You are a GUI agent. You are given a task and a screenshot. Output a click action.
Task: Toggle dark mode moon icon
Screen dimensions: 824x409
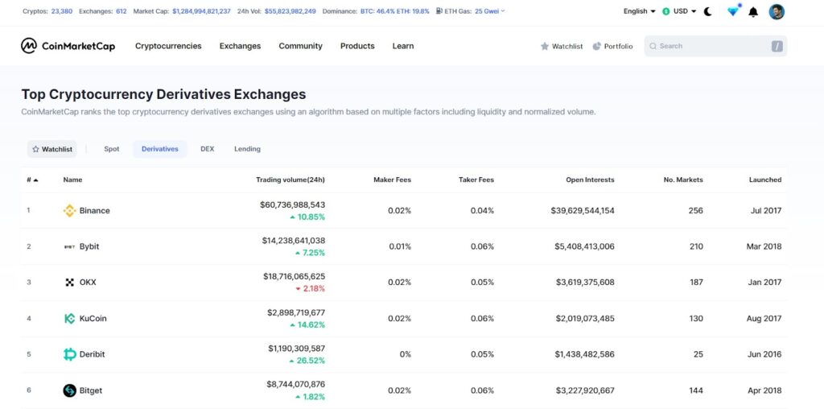coord(708,11)
